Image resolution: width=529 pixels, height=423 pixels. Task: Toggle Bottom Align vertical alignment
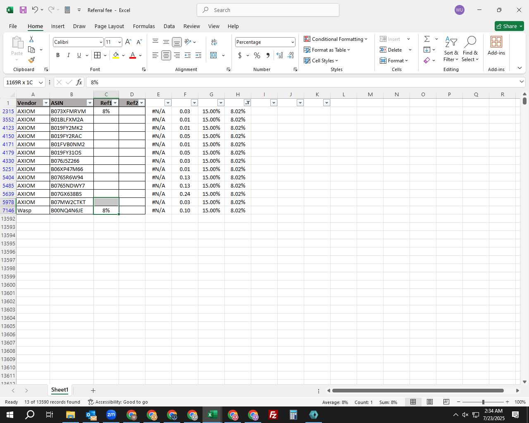pyautogui.click(x=177, y=42)
